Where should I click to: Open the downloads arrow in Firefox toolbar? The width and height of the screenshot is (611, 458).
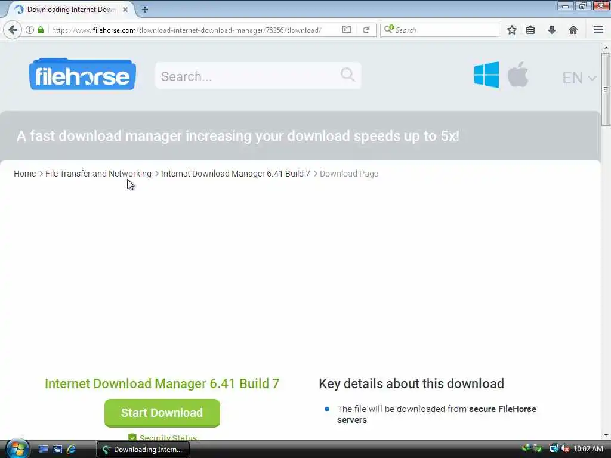552,30
